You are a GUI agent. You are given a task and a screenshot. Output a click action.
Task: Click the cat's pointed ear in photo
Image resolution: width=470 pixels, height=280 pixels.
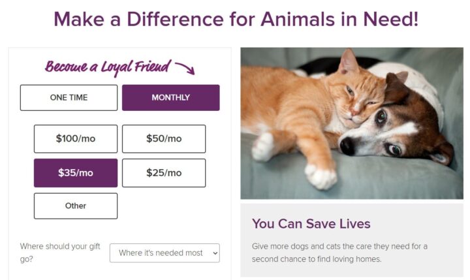click(x=349, y=61)
